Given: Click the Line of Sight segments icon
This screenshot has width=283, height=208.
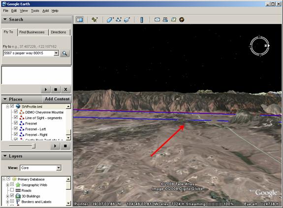Looking at the screenshot, I should tap(22, 118).
